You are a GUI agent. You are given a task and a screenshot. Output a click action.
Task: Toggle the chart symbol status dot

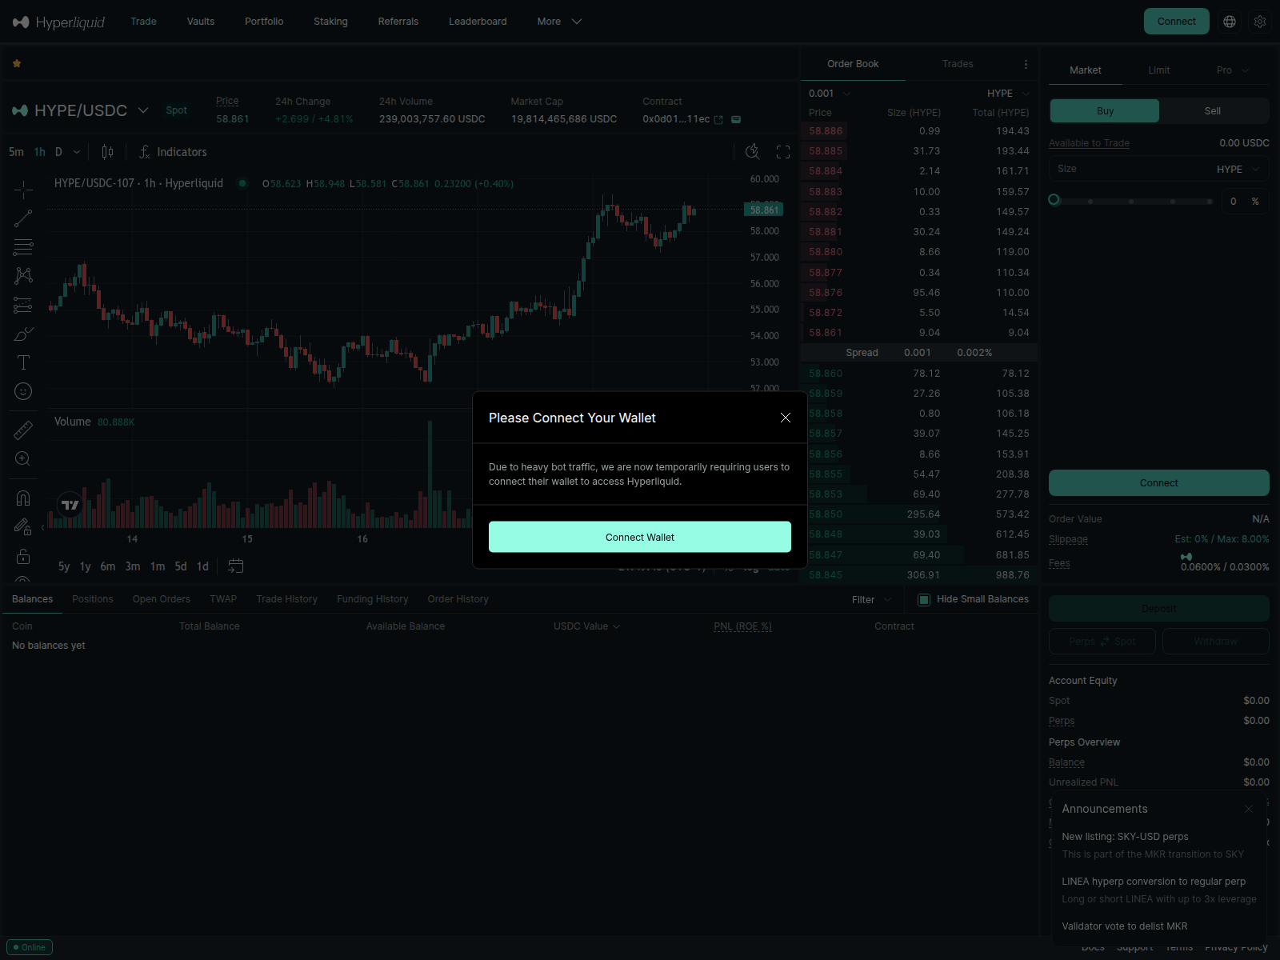[242, 183]
